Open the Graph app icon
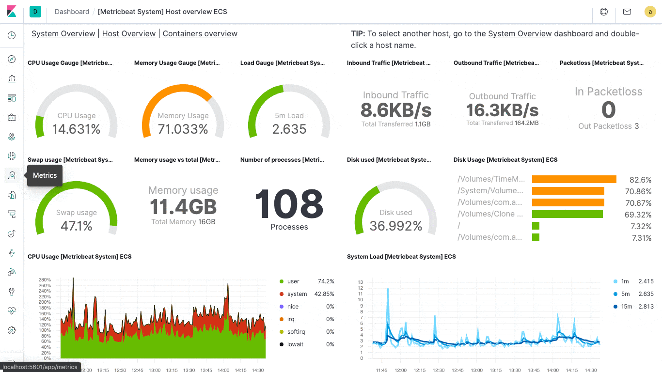This screenshot has width=662, height=372. 12,253
